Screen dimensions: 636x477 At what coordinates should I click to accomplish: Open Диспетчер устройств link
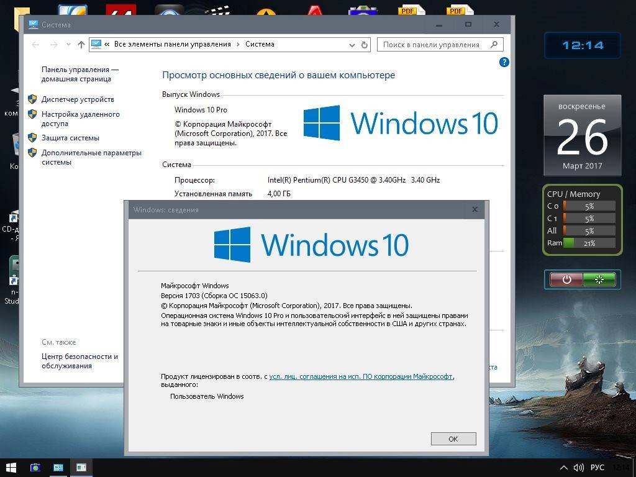point(78,99)
